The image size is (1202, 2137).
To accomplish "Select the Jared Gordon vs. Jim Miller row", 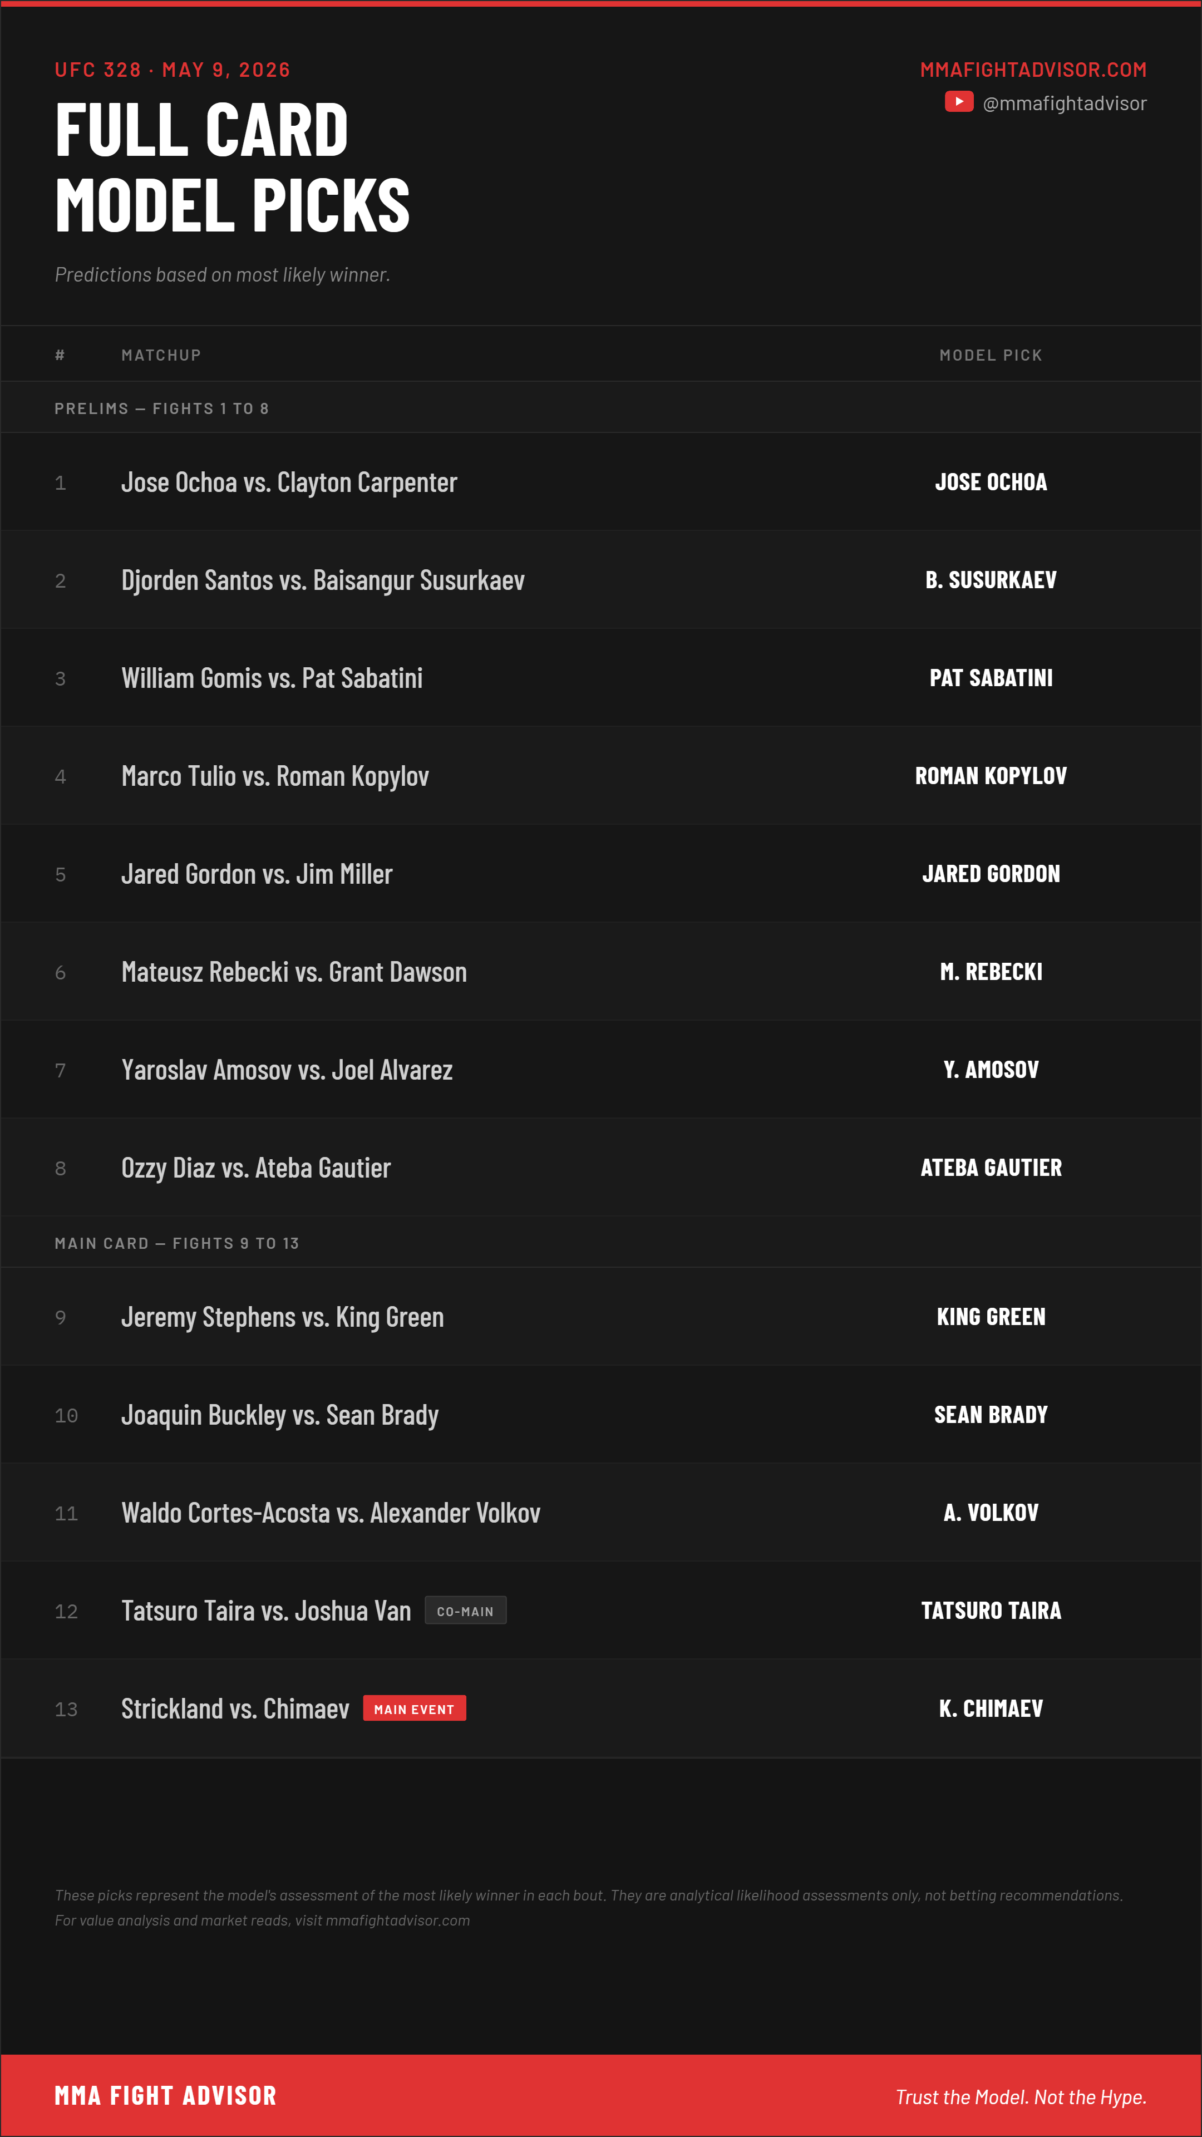I will tap(600, 874).
